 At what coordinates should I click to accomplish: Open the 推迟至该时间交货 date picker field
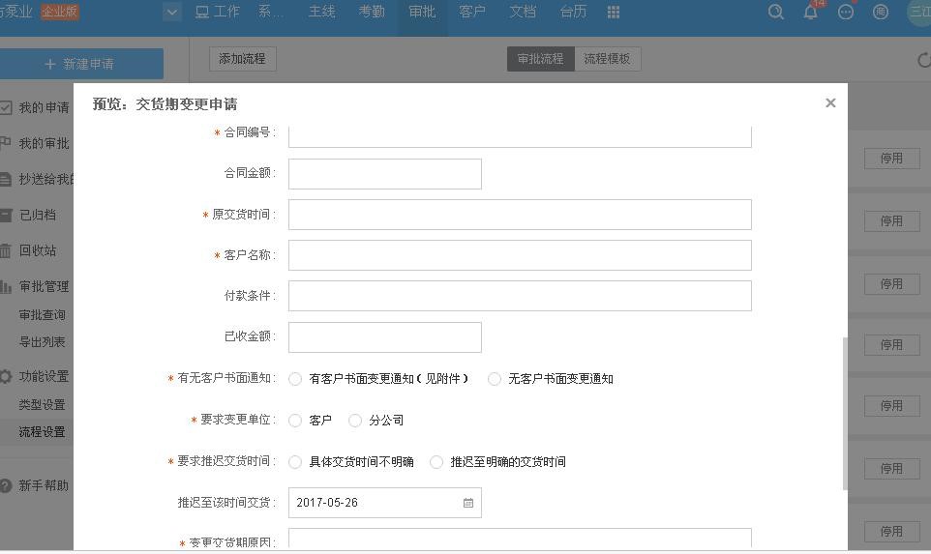pyautogui.click(x=377, y=503)
